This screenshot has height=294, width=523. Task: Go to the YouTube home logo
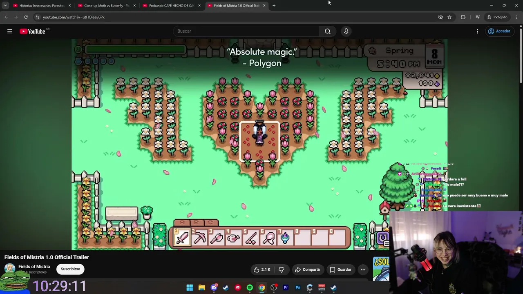[33, 31]
